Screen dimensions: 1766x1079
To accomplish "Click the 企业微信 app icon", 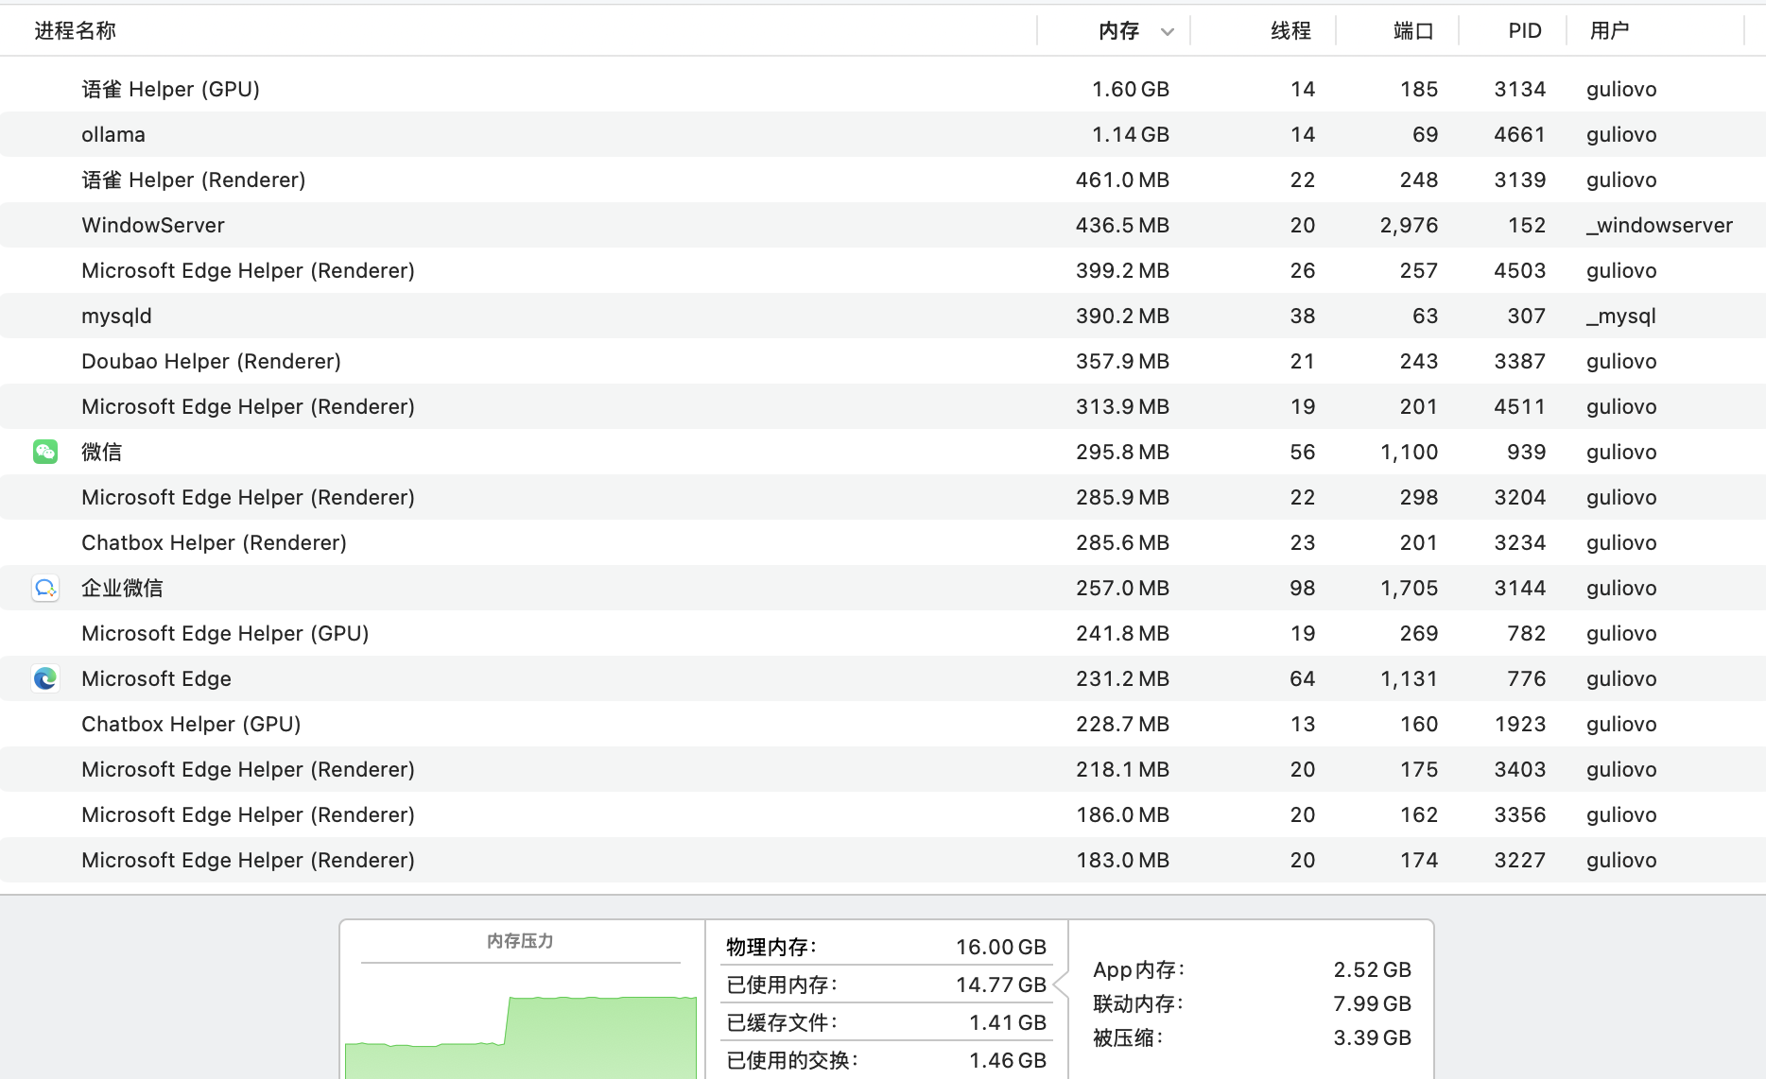I will tap(45, 588).
